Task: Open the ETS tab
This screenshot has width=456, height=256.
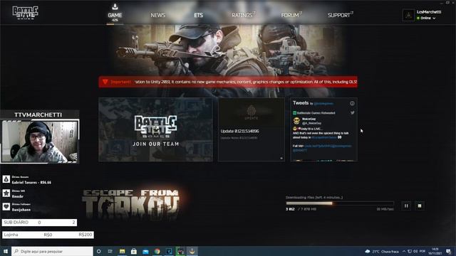Action: point(198,15)
